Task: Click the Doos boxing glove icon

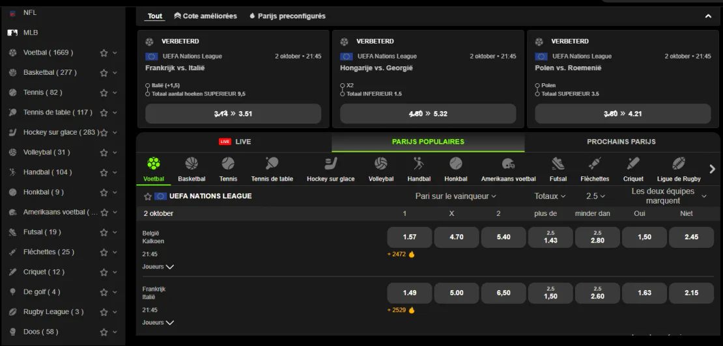Action: point(13,332)
